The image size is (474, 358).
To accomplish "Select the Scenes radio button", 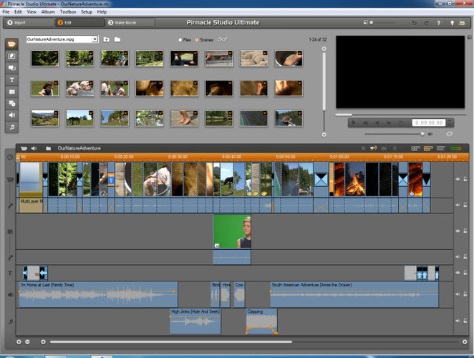I will pos(197,39).
